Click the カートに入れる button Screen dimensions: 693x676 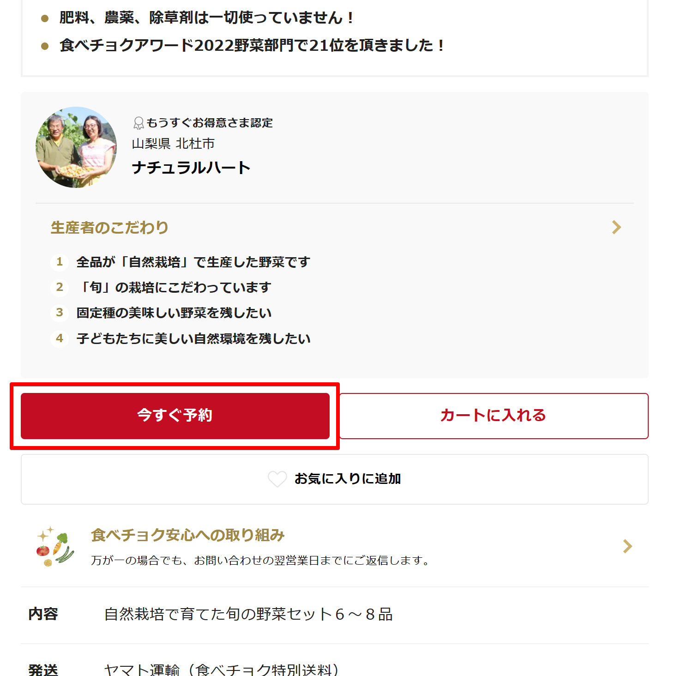point(494,416)
